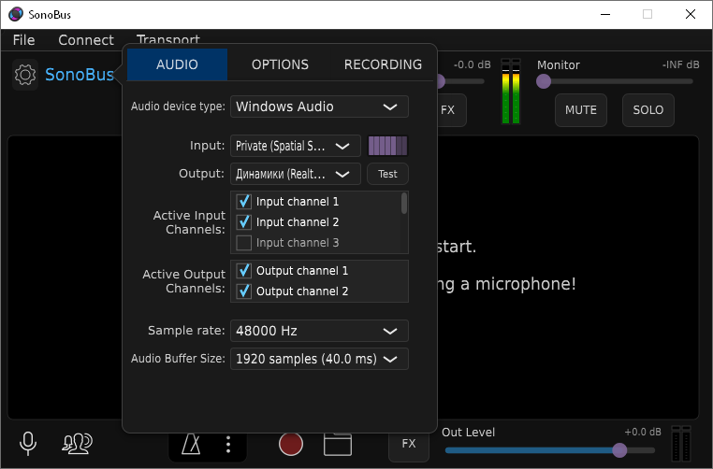This screenshot has height=469, width=713.
Task: Uncheck Input channel 1
Action: click(244, 201)
